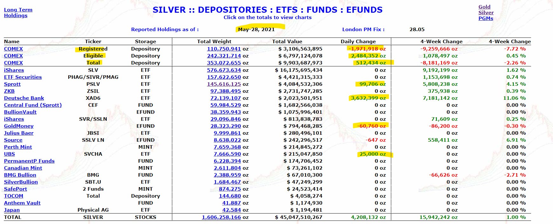Open the BMG Bullion link

tap(20, 175)
